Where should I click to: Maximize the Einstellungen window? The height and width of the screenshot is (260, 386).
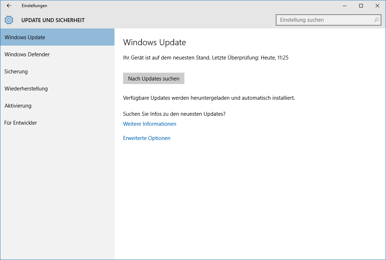[x=361, y=6]
